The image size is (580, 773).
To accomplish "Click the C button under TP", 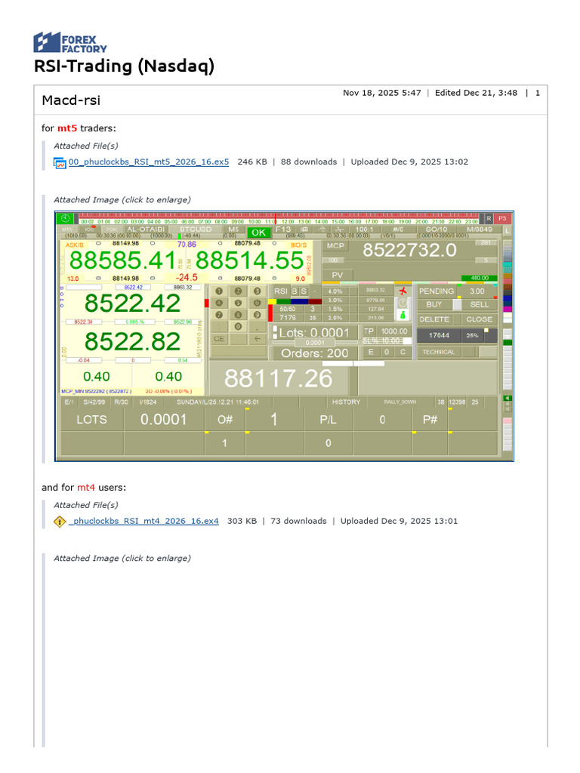I will coord(403,352).
